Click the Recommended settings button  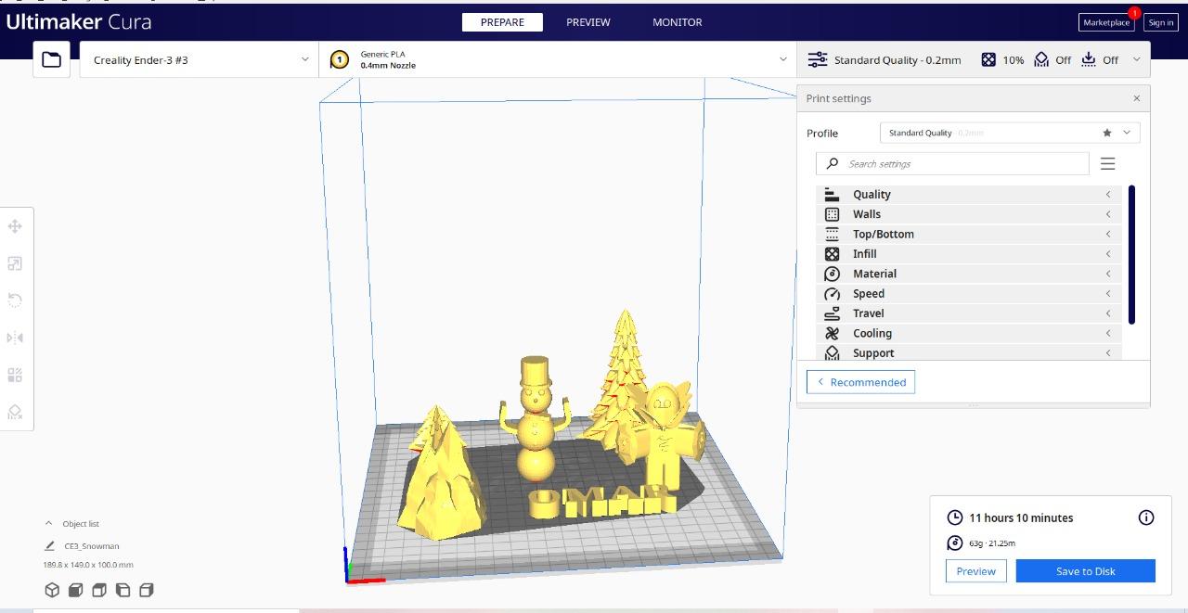pyautogui.click(x=860, y=382)
